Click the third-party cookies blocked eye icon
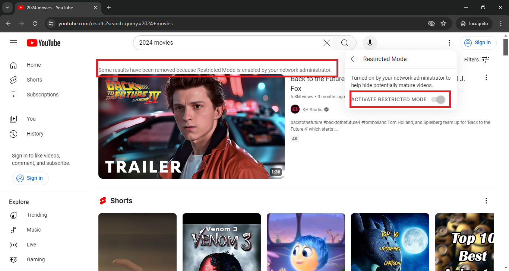This screenshot has height=271, width=509. (x=431, y=23)
